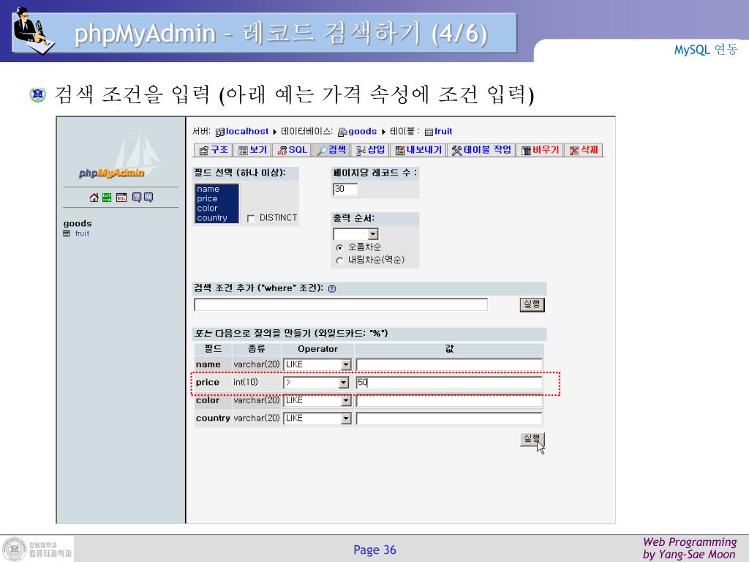Click the bottom 실행 (Go) button

coord(532,439)
